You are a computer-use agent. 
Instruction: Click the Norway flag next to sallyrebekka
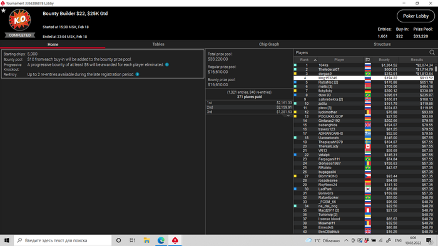368,99
